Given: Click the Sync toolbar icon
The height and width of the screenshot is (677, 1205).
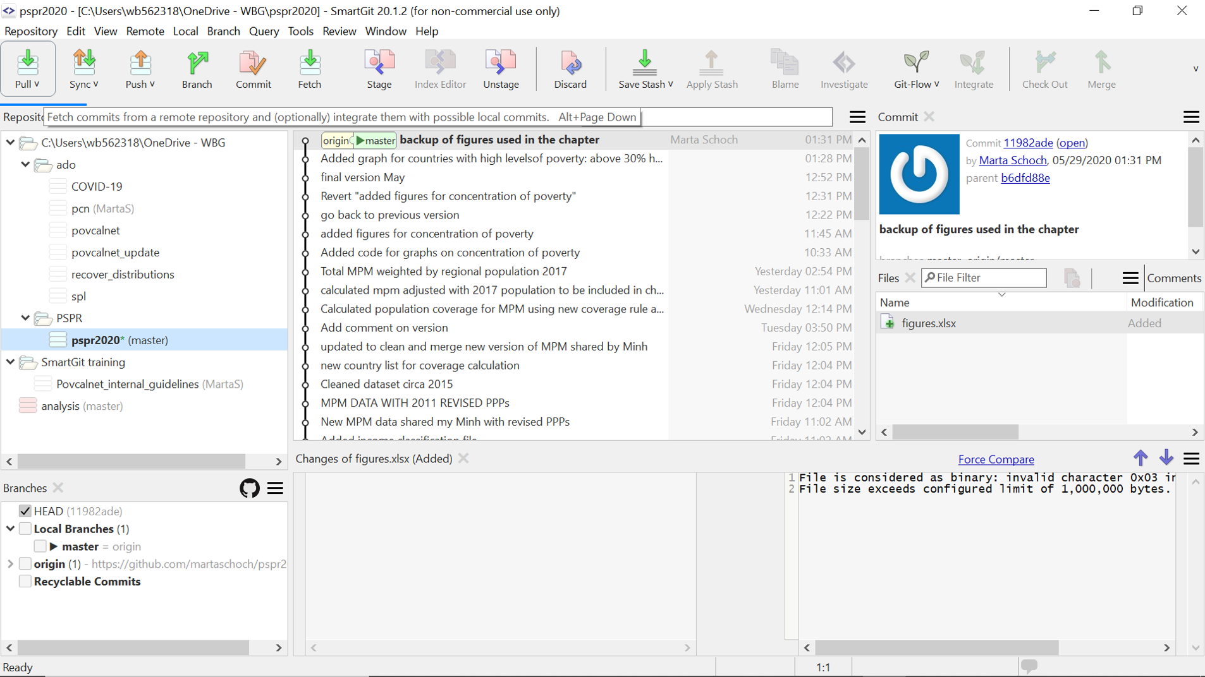Looking at the screenshot, I should coord(84,63).
